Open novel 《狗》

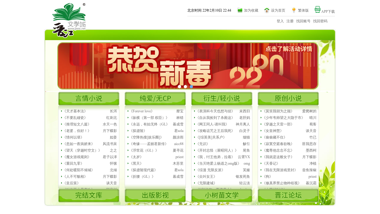pyautogui.click(x=267, y=177)
